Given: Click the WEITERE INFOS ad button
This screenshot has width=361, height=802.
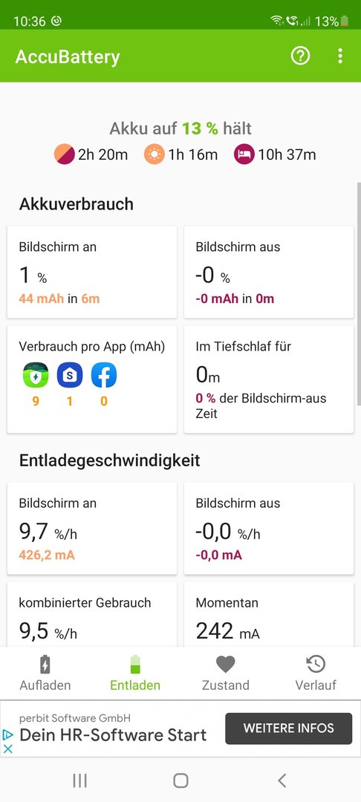Looking at the screenshot, I should coord(289,728).
